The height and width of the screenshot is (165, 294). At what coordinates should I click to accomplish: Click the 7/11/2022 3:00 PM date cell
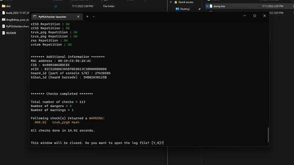tap(82, 6)
